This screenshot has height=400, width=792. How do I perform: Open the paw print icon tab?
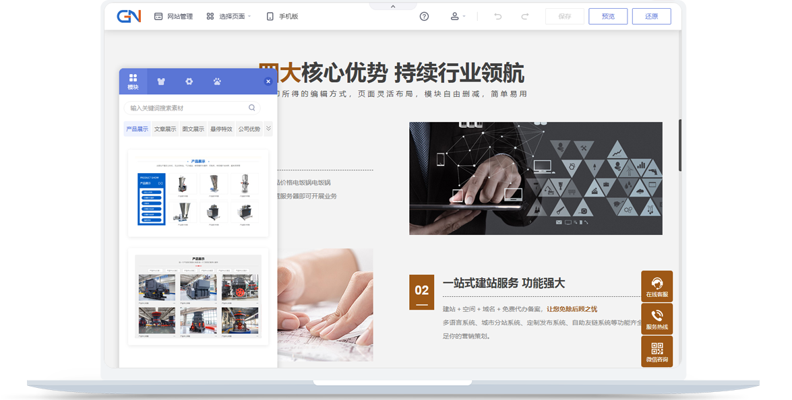217,81
